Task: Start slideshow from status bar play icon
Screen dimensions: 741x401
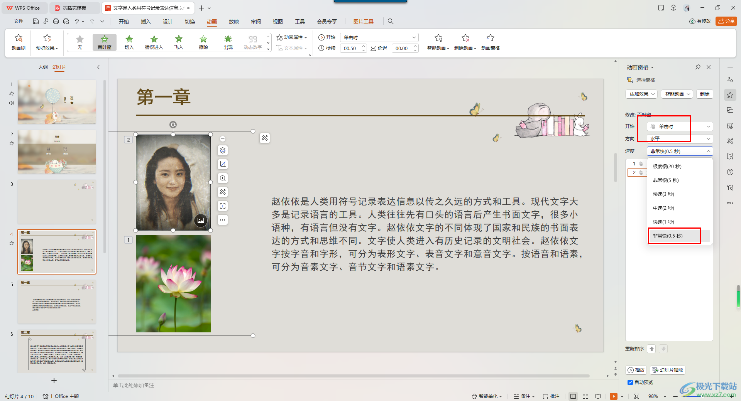Action: pyautogui.click(x=613, y=396)
